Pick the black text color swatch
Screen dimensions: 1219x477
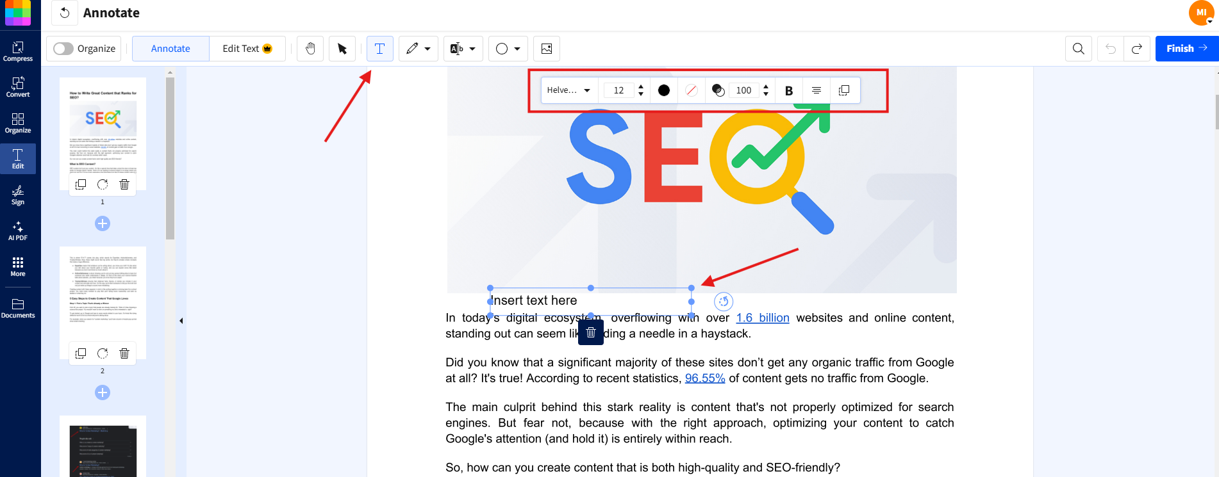[664, 90]
